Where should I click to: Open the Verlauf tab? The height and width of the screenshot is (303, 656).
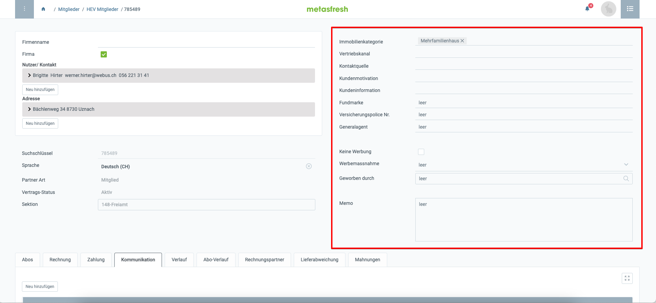coord(179,260)
